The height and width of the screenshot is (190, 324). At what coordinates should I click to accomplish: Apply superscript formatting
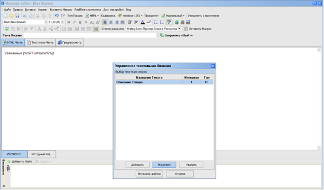[x=98, y=22]
